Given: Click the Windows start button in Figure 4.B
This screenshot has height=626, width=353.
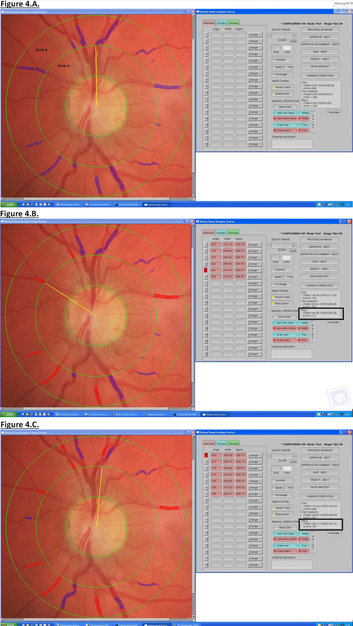Looking at the screenshot, I should click(x=8, y=414).
